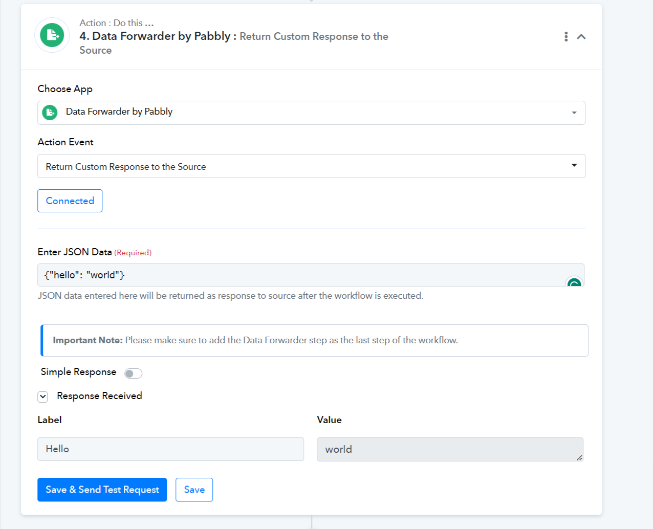Image resolution: width=653 pixels, height=529 pixels.
Task: Click the 'Important Note' message text
Action: [x=255, y=340]
